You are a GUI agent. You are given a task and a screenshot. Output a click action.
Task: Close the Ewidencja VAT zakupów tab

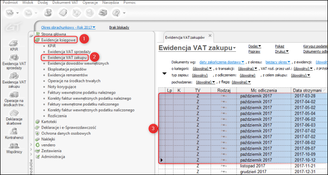tap(210, 35)
